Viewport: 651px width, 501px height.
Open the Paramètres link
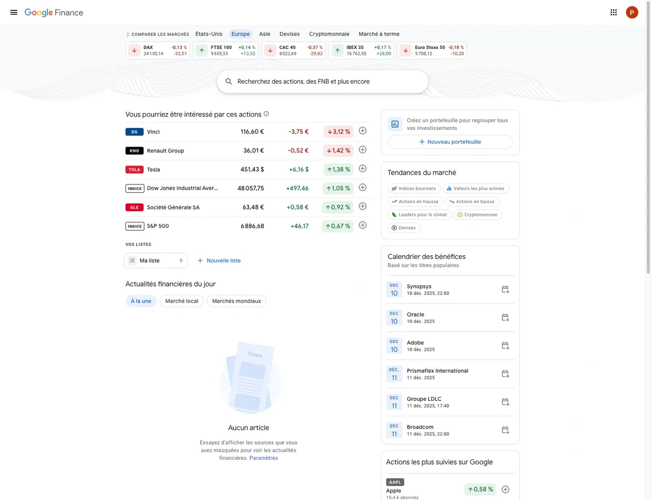[x=264, y=458]
